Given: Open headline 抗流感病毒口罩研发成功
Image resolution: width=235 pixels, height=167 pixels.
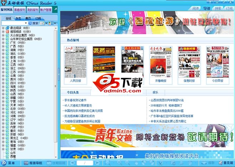Looking at the screenshot, I should coord(80,116).
